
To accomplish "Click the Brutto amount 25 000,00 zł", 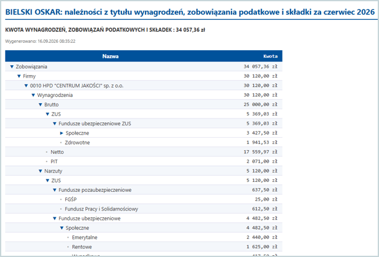I will [261, 105].
